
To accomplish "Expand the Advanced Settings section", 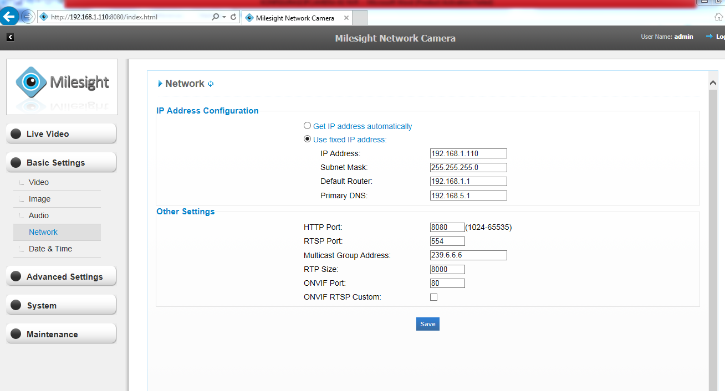I will click(62, 276).
